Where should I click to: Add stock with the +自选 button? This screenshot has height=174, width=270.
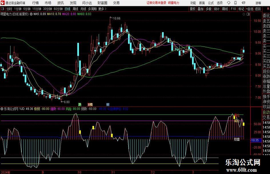tap(249, 9)
